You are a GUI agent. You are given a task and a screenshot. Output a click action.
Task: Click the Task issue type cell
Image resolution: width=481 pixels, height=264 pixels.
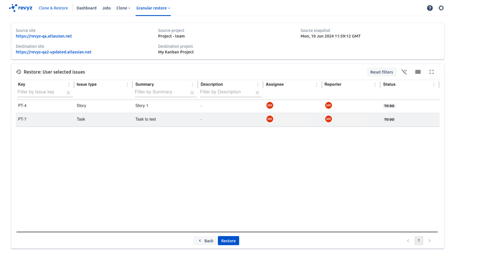(81, 119)
